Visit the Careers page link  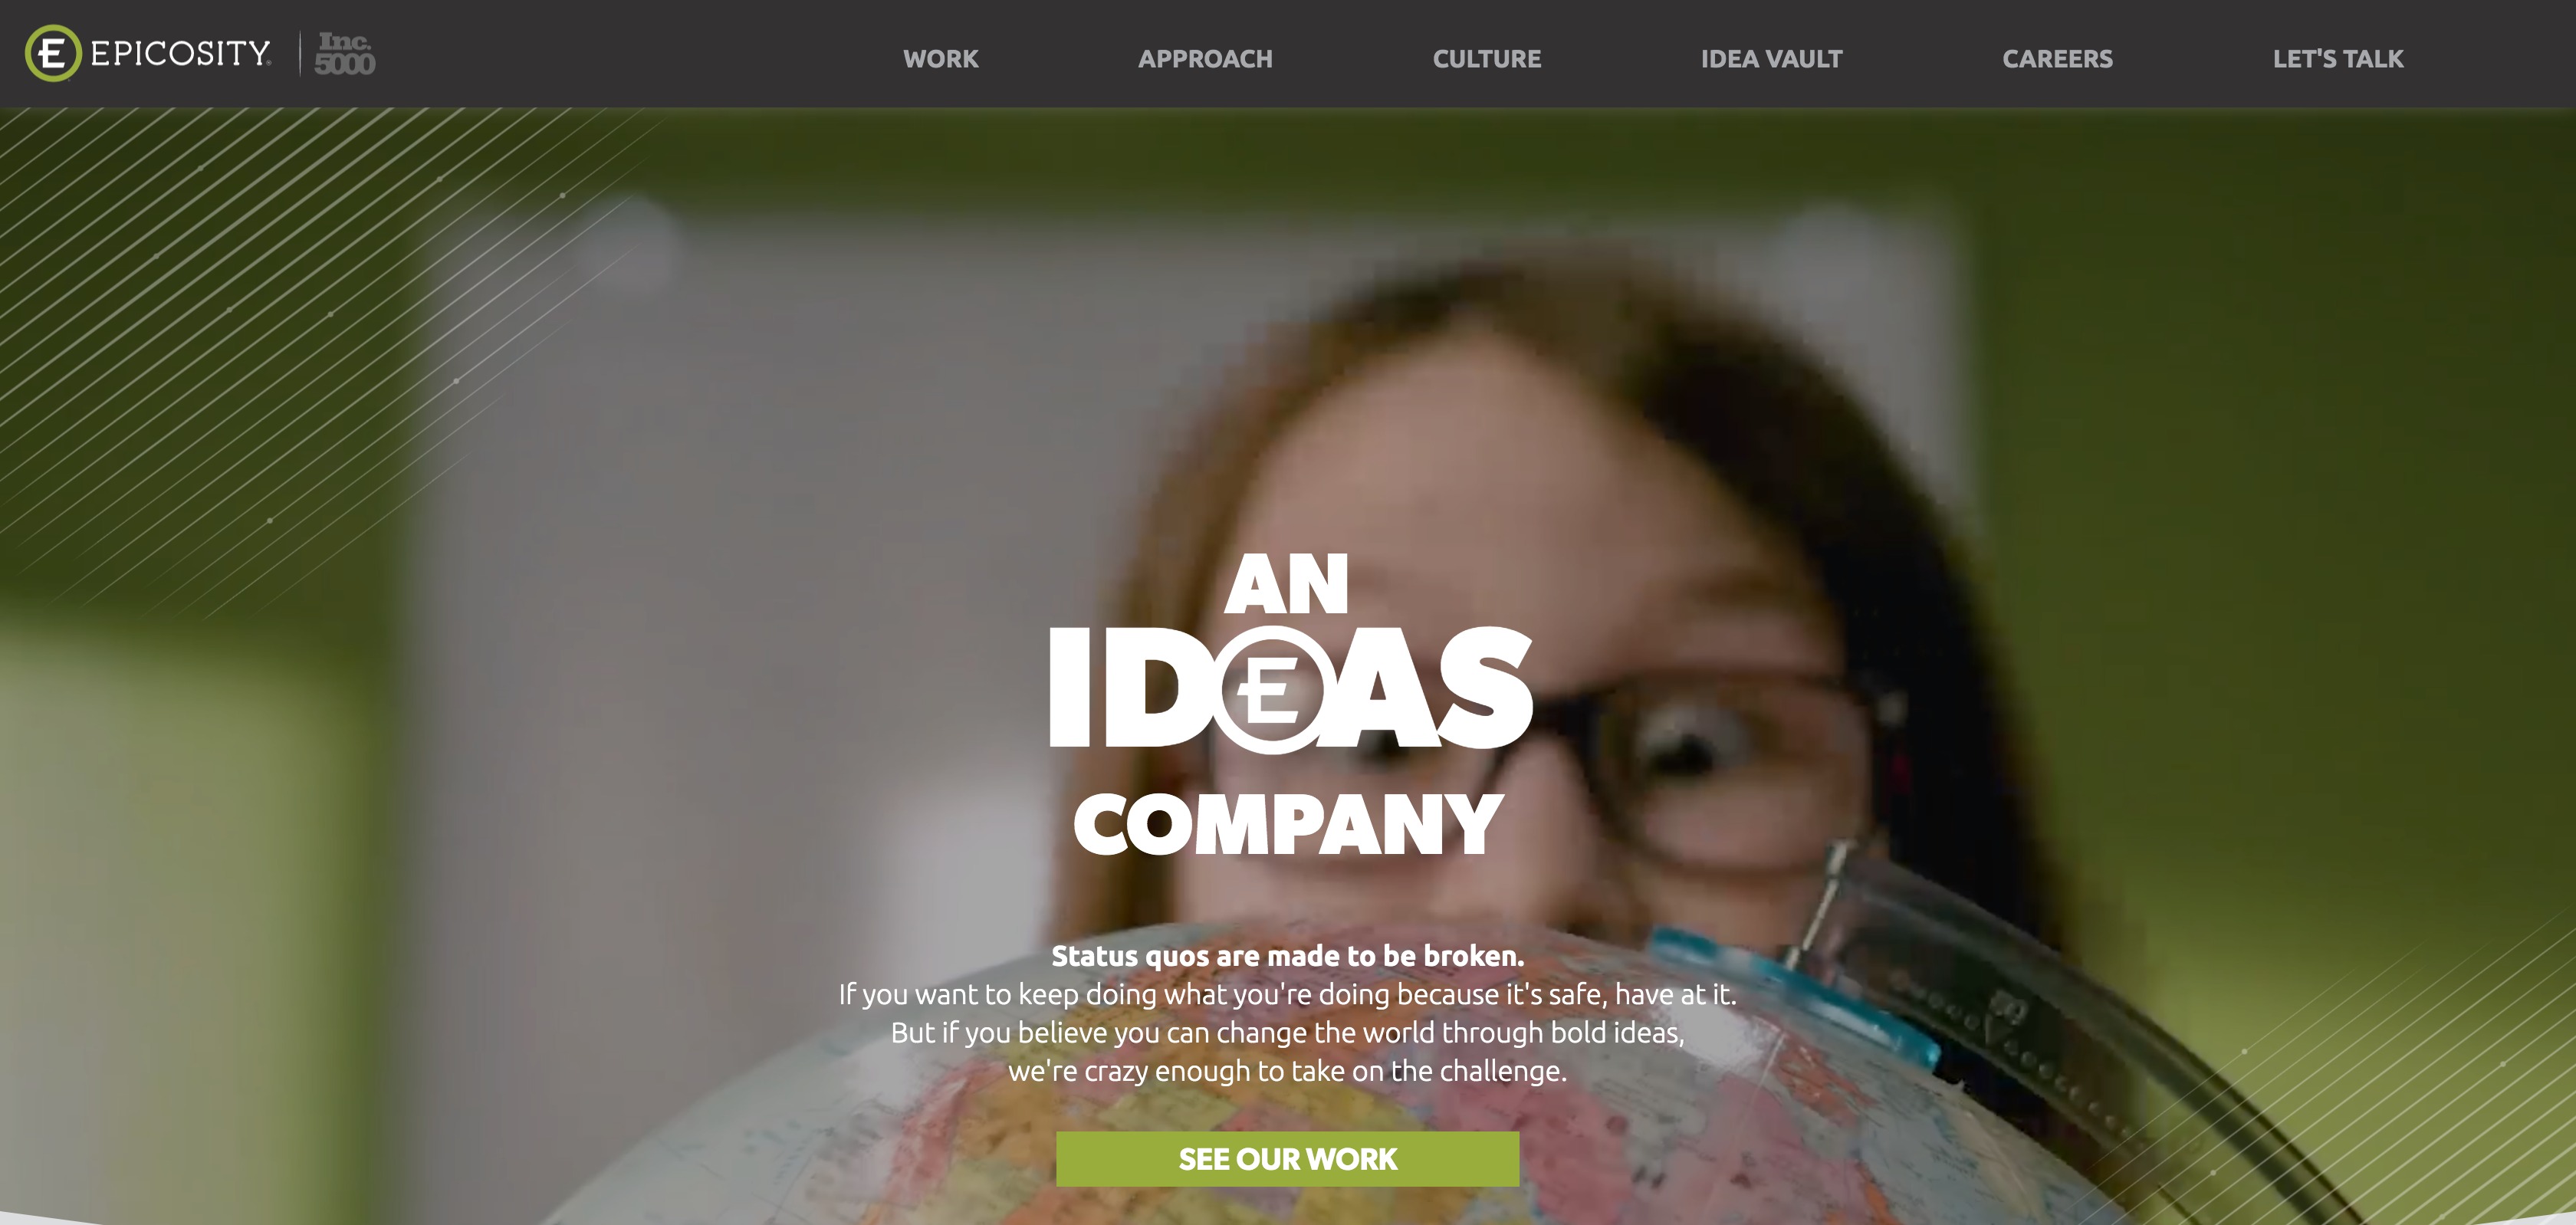click(x=2057, y=59)
